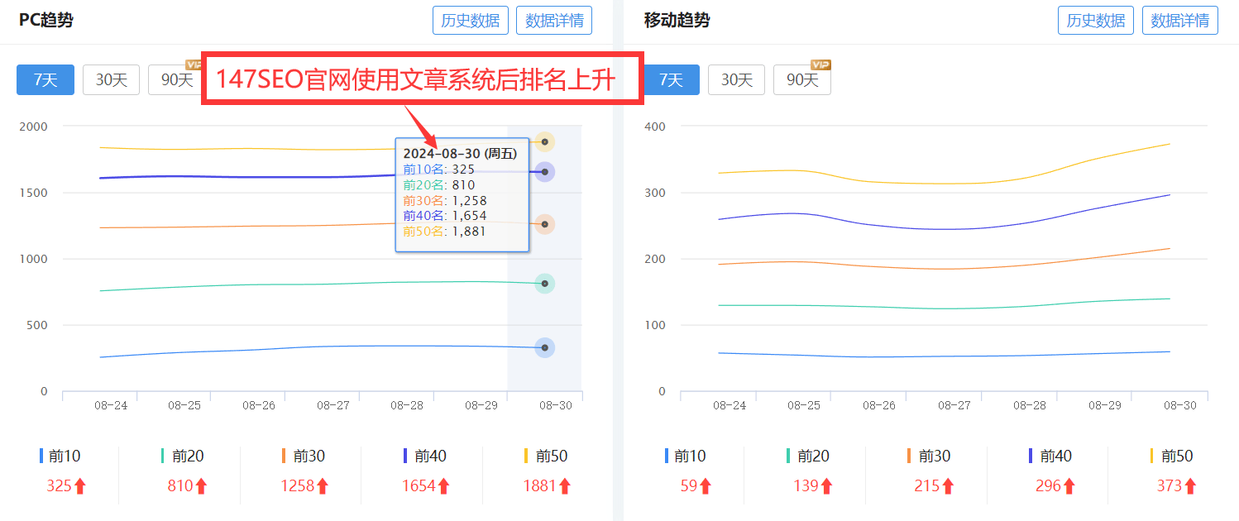This screenshot has width=1239, height=521.
Task: Click red up arrow beside 59
Action: (706, 486)
